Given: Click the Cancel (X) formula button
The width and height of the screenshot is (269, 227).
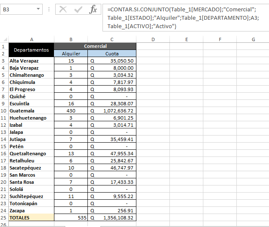Looking at the screenshot, I should [x=63, y=9].
